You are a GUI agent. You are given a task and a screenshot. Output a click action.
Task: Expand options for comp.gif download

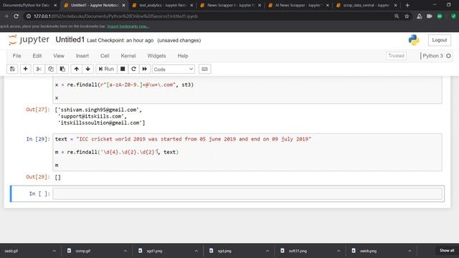125,251
